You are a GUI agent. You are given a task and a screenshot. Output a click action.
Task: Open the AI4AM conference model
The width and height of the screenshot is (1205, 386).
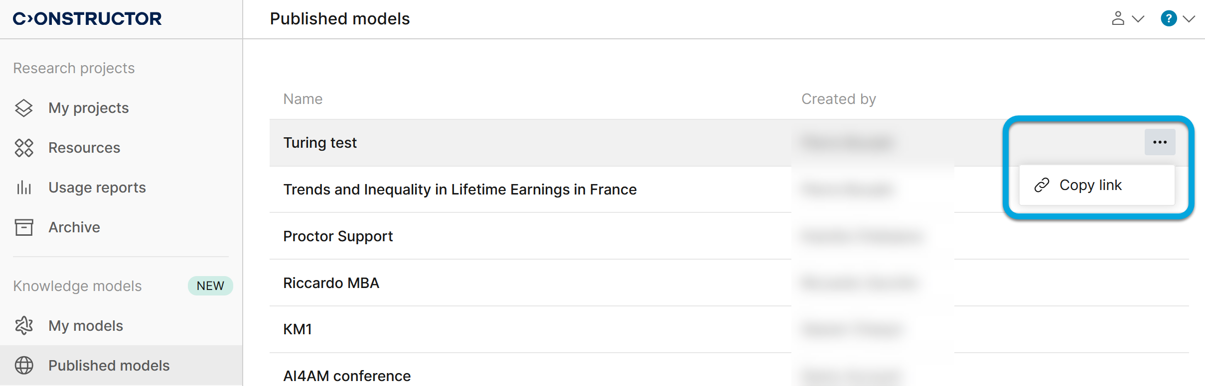(347, 376)
